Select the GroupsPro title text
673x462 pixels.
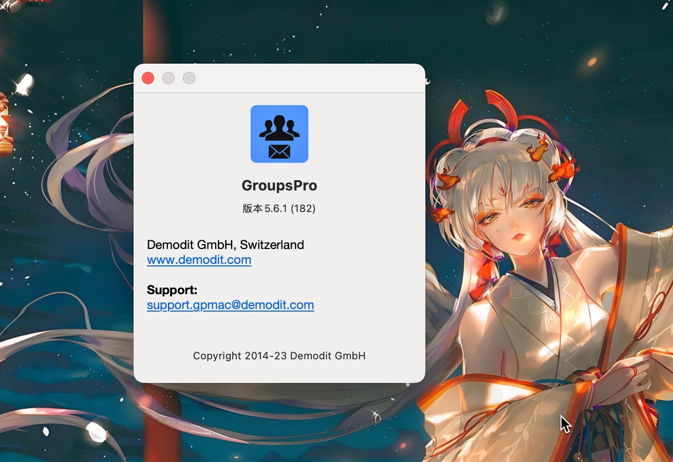coord(279,186)
